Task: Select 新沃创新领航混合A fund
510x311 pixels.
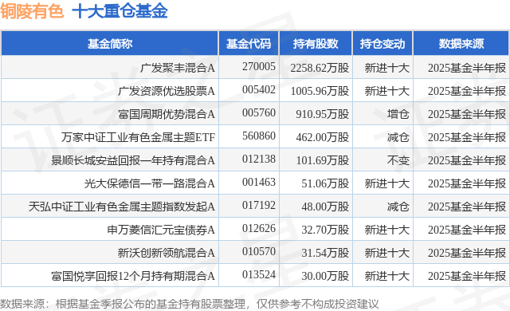Action: click(167, 253)
